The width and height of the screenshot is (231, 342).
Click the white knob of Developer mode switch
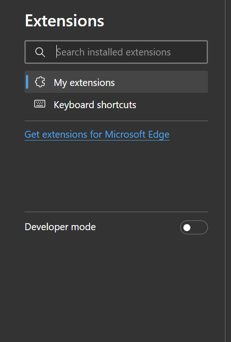pos(187,227)
